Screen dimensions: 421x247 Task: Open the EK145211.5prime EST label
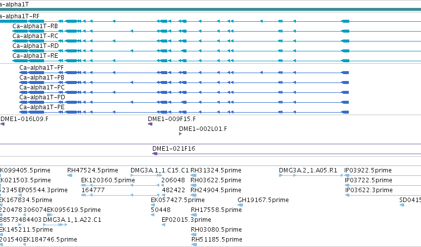click(26, 230)
